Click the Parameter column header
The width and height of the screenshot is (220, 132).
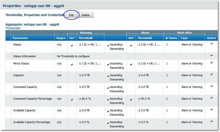pyautogui.click(x=20, y=38)
